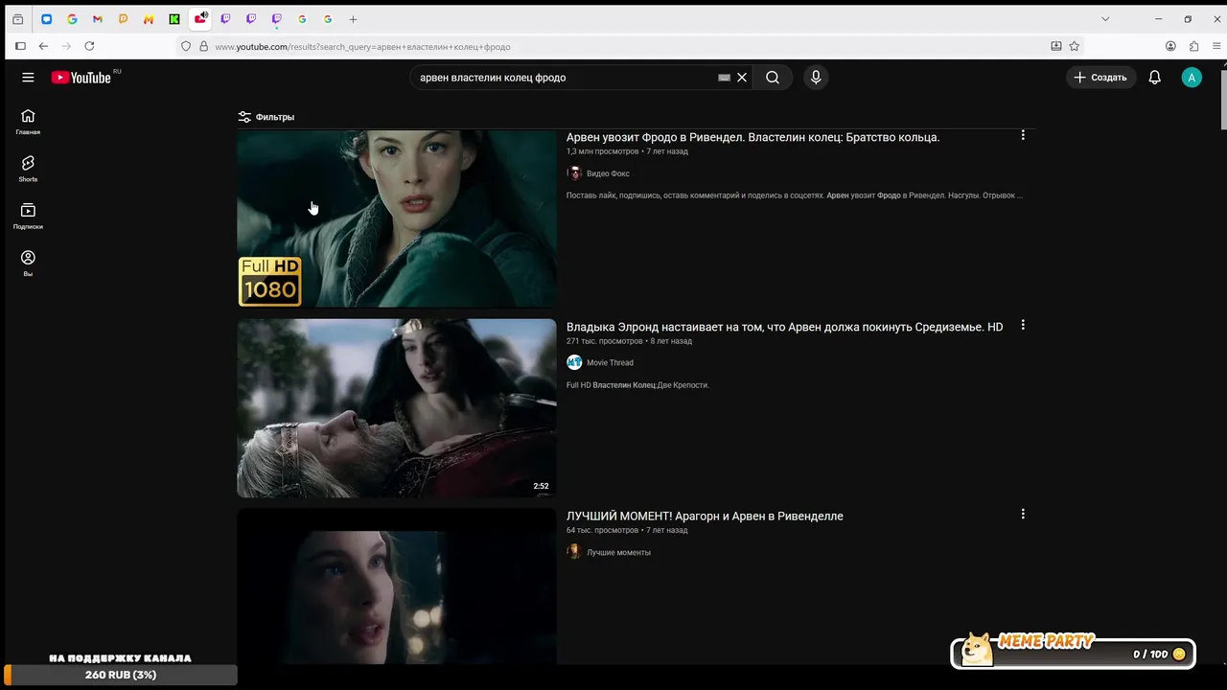The height and width of the screenshot is (690, 1227).
Task: Switch to the blue square icon tab
Action: point(46,19)
